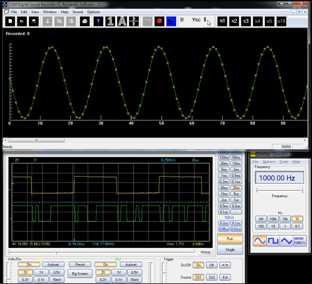Switch to Big Screen mode

point(80,274)
